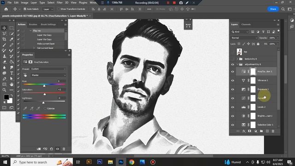Click the Share button
The image size is (295, 166).
point(273,9)
